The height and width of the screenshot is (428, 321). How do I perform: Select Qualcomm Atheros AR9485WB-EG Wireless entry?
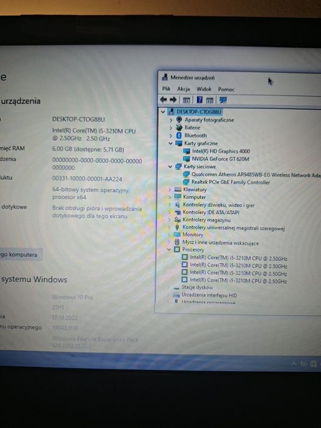coord(256,175)
